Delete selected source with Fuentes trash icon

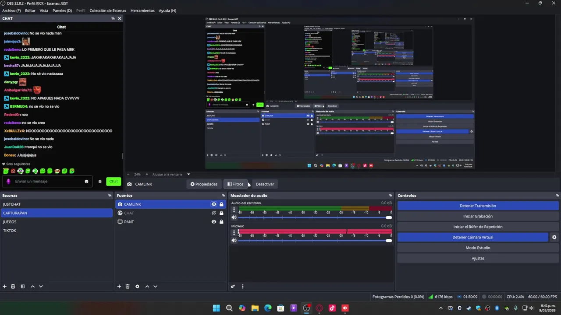click(128, 287)
